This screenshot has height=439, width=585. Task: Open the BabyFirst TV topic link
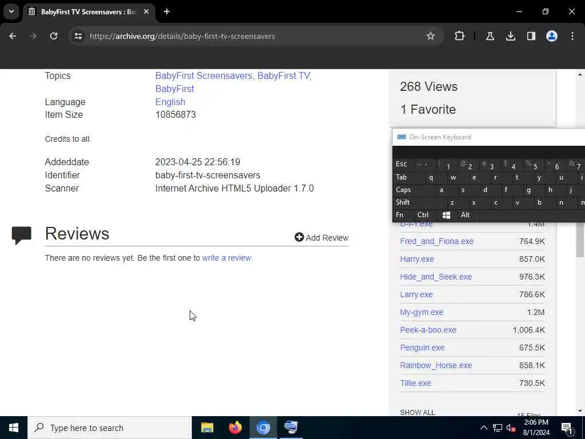283,76
